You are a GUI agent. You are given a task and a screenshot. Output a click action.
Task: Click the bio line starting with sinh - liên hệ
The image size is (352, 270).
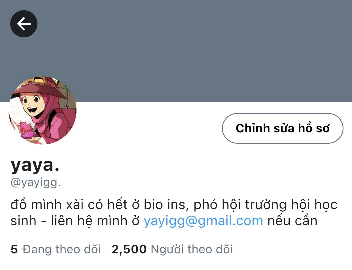pyautogui.click(x=164, y=221)
